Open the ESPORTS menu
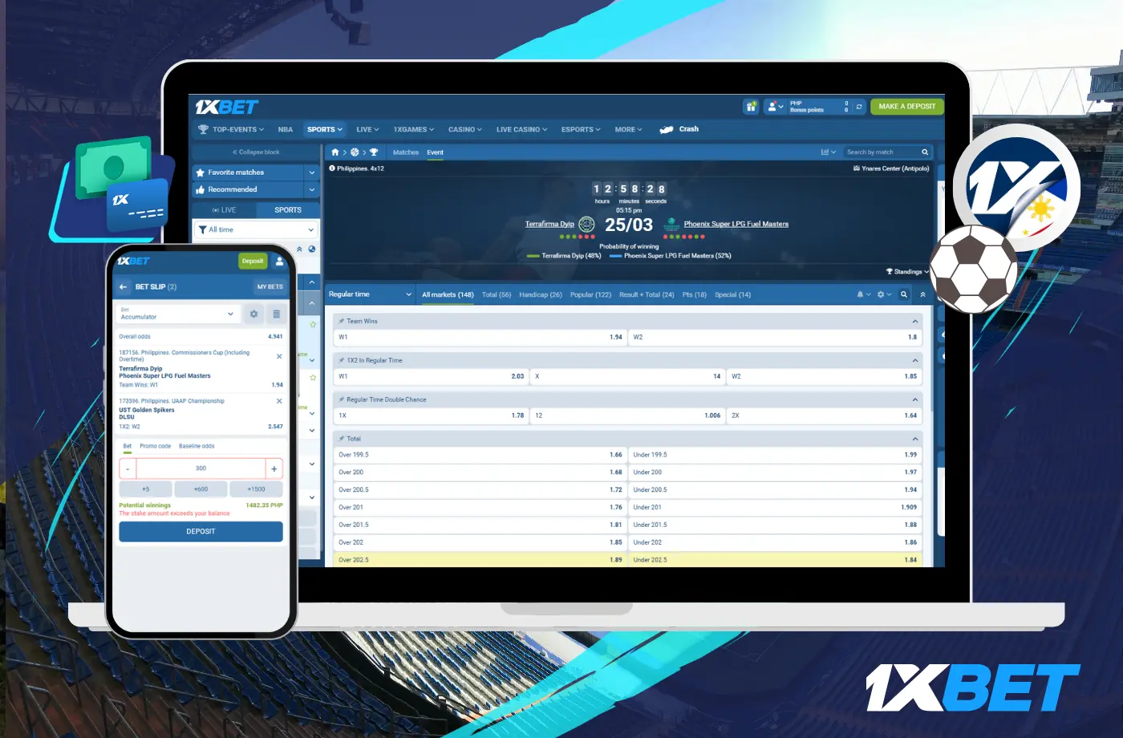 [581, 129]
